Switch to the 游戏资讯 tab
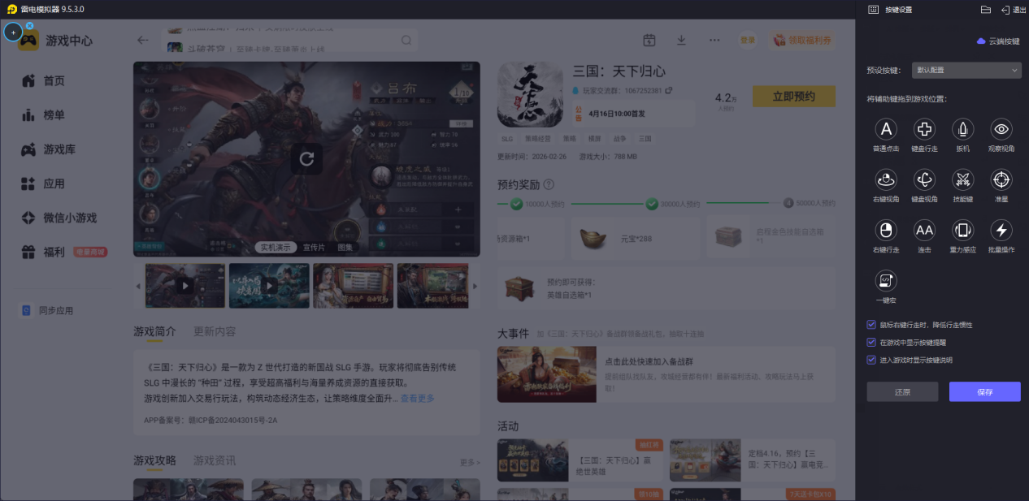The height and width of the screenshot is (501, 1029). (215, 460)
